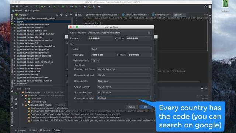Open the TODO tool window tab
This screenshot has width=236, height=133.
click(33, 130)
